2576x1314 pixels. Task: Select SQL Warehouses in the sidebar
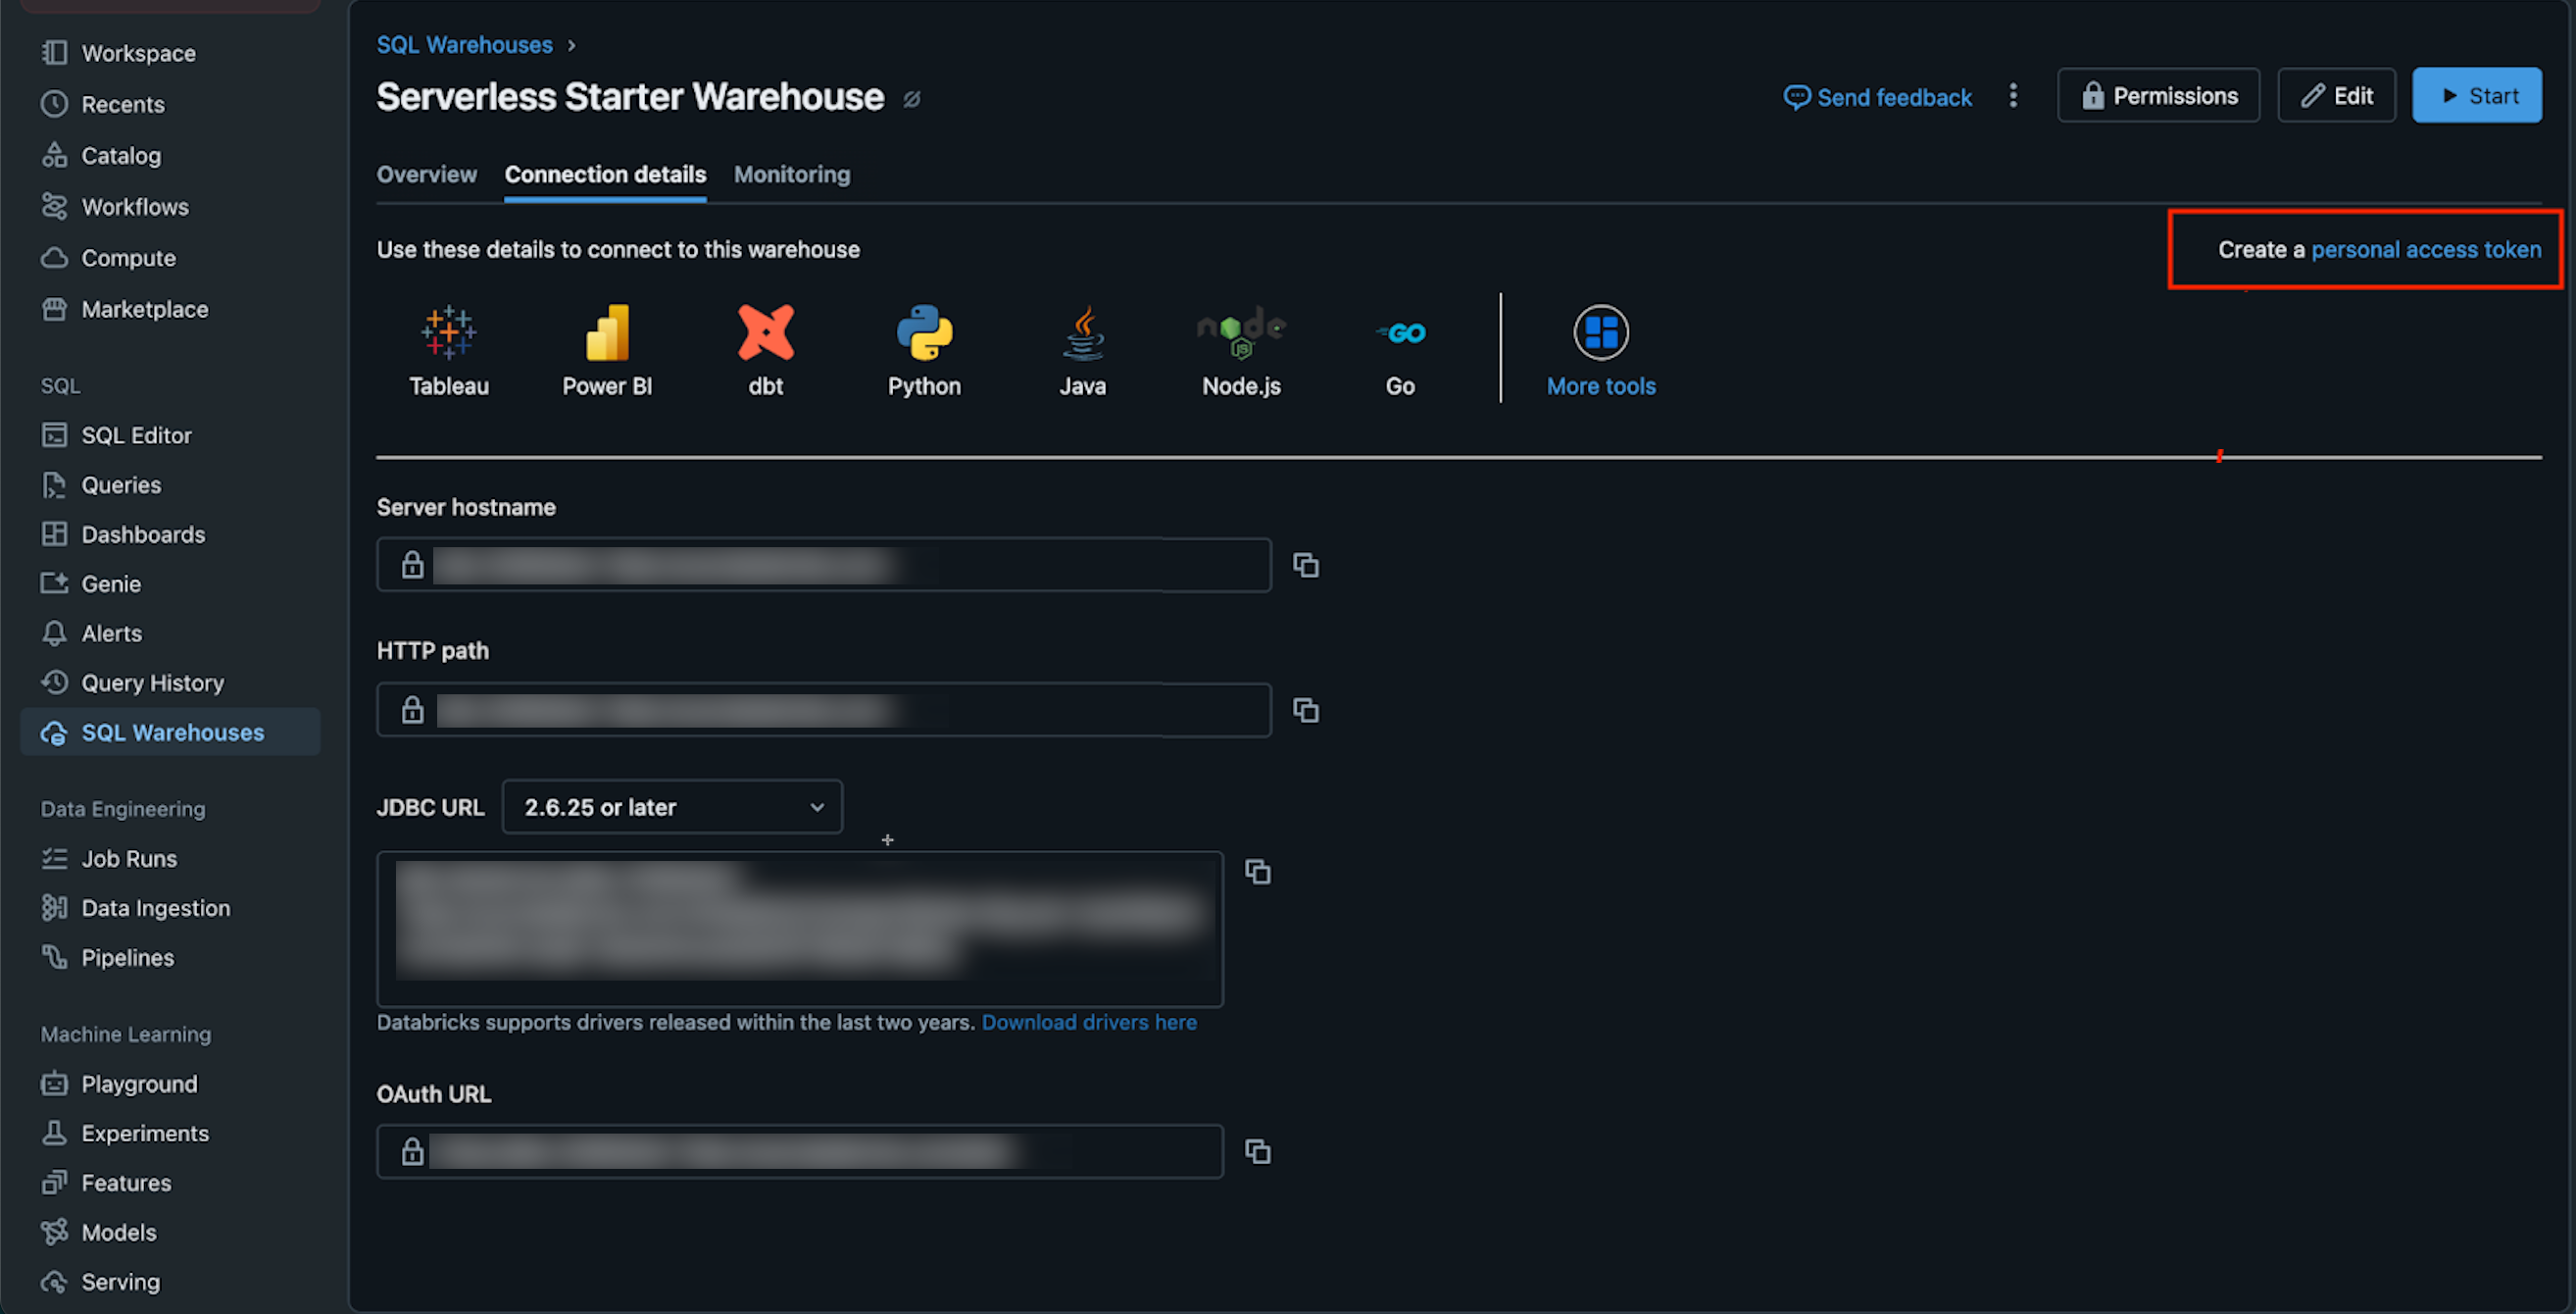[x=170, y=732]
